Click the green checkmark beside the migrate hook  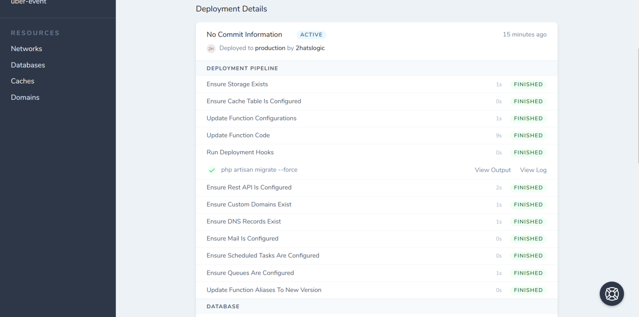(x=212, y=170)
